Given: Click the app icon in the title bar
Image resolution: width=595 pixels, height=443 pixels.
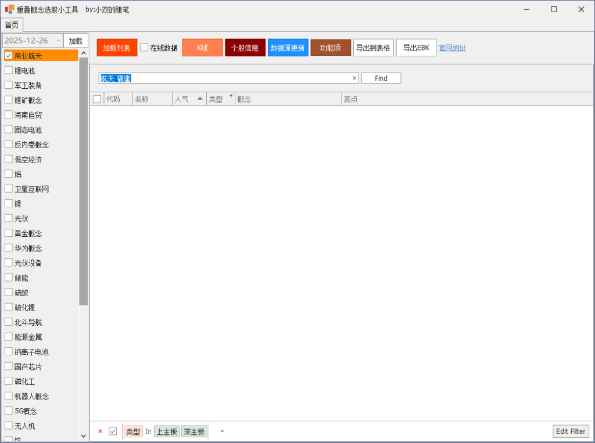Looking at the screenshot, I should point(9,9).
